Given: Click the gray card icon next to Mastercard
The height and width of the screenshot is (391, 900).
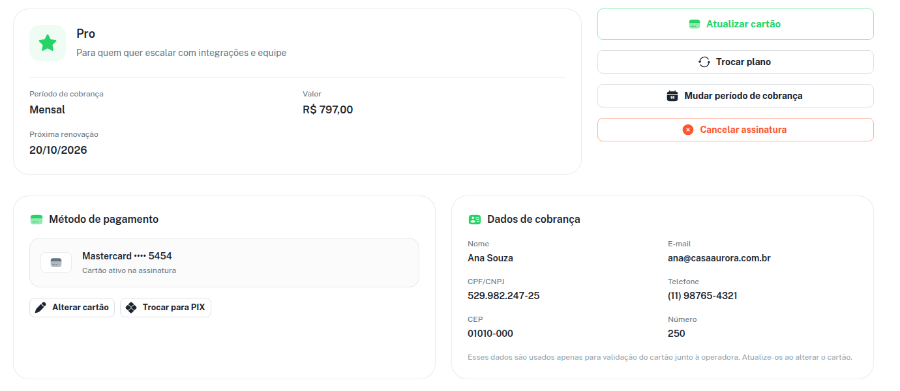Looking at the screenshot, I should pyautogui.click(x=56, y=263).
